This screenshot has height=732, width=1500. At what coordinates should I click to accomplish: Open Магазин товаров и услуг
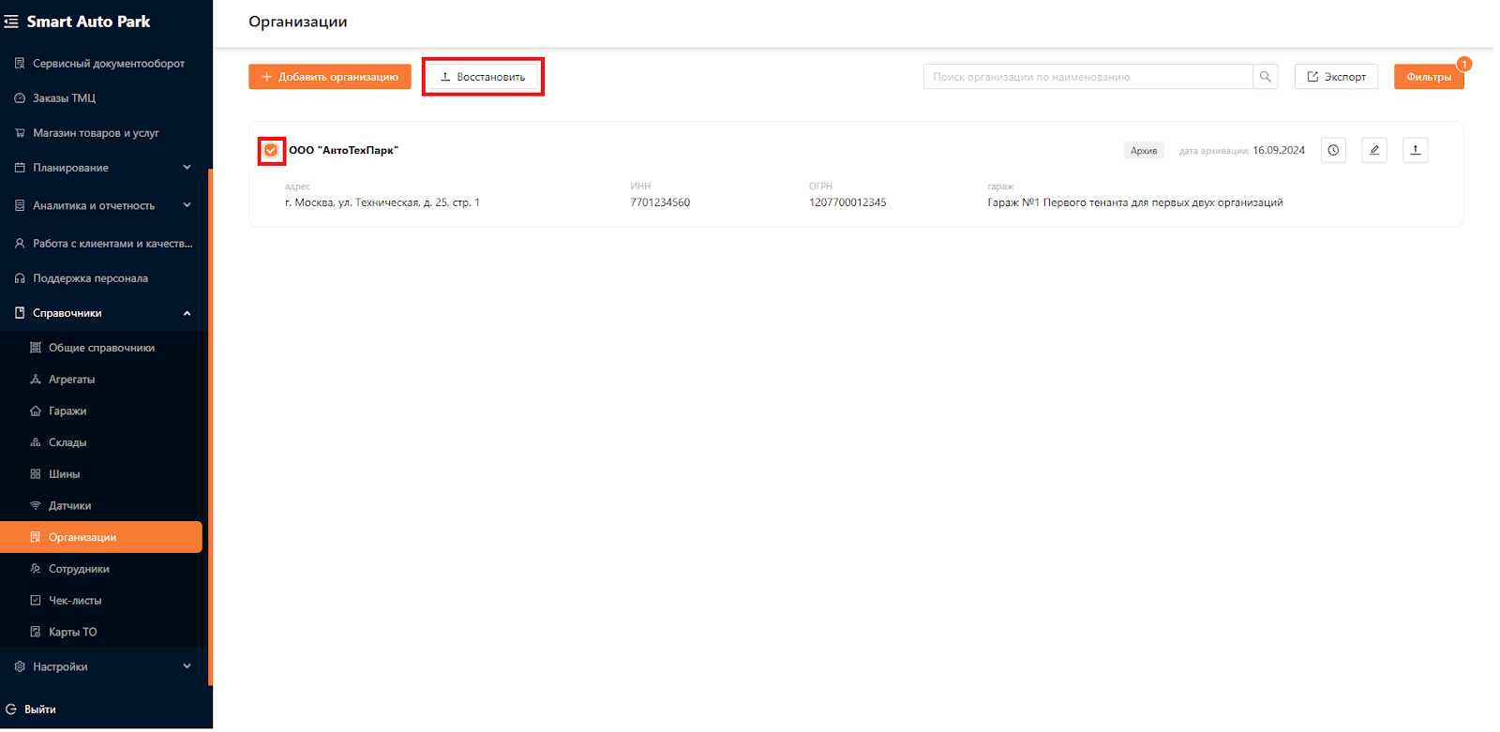pos(96,133)
